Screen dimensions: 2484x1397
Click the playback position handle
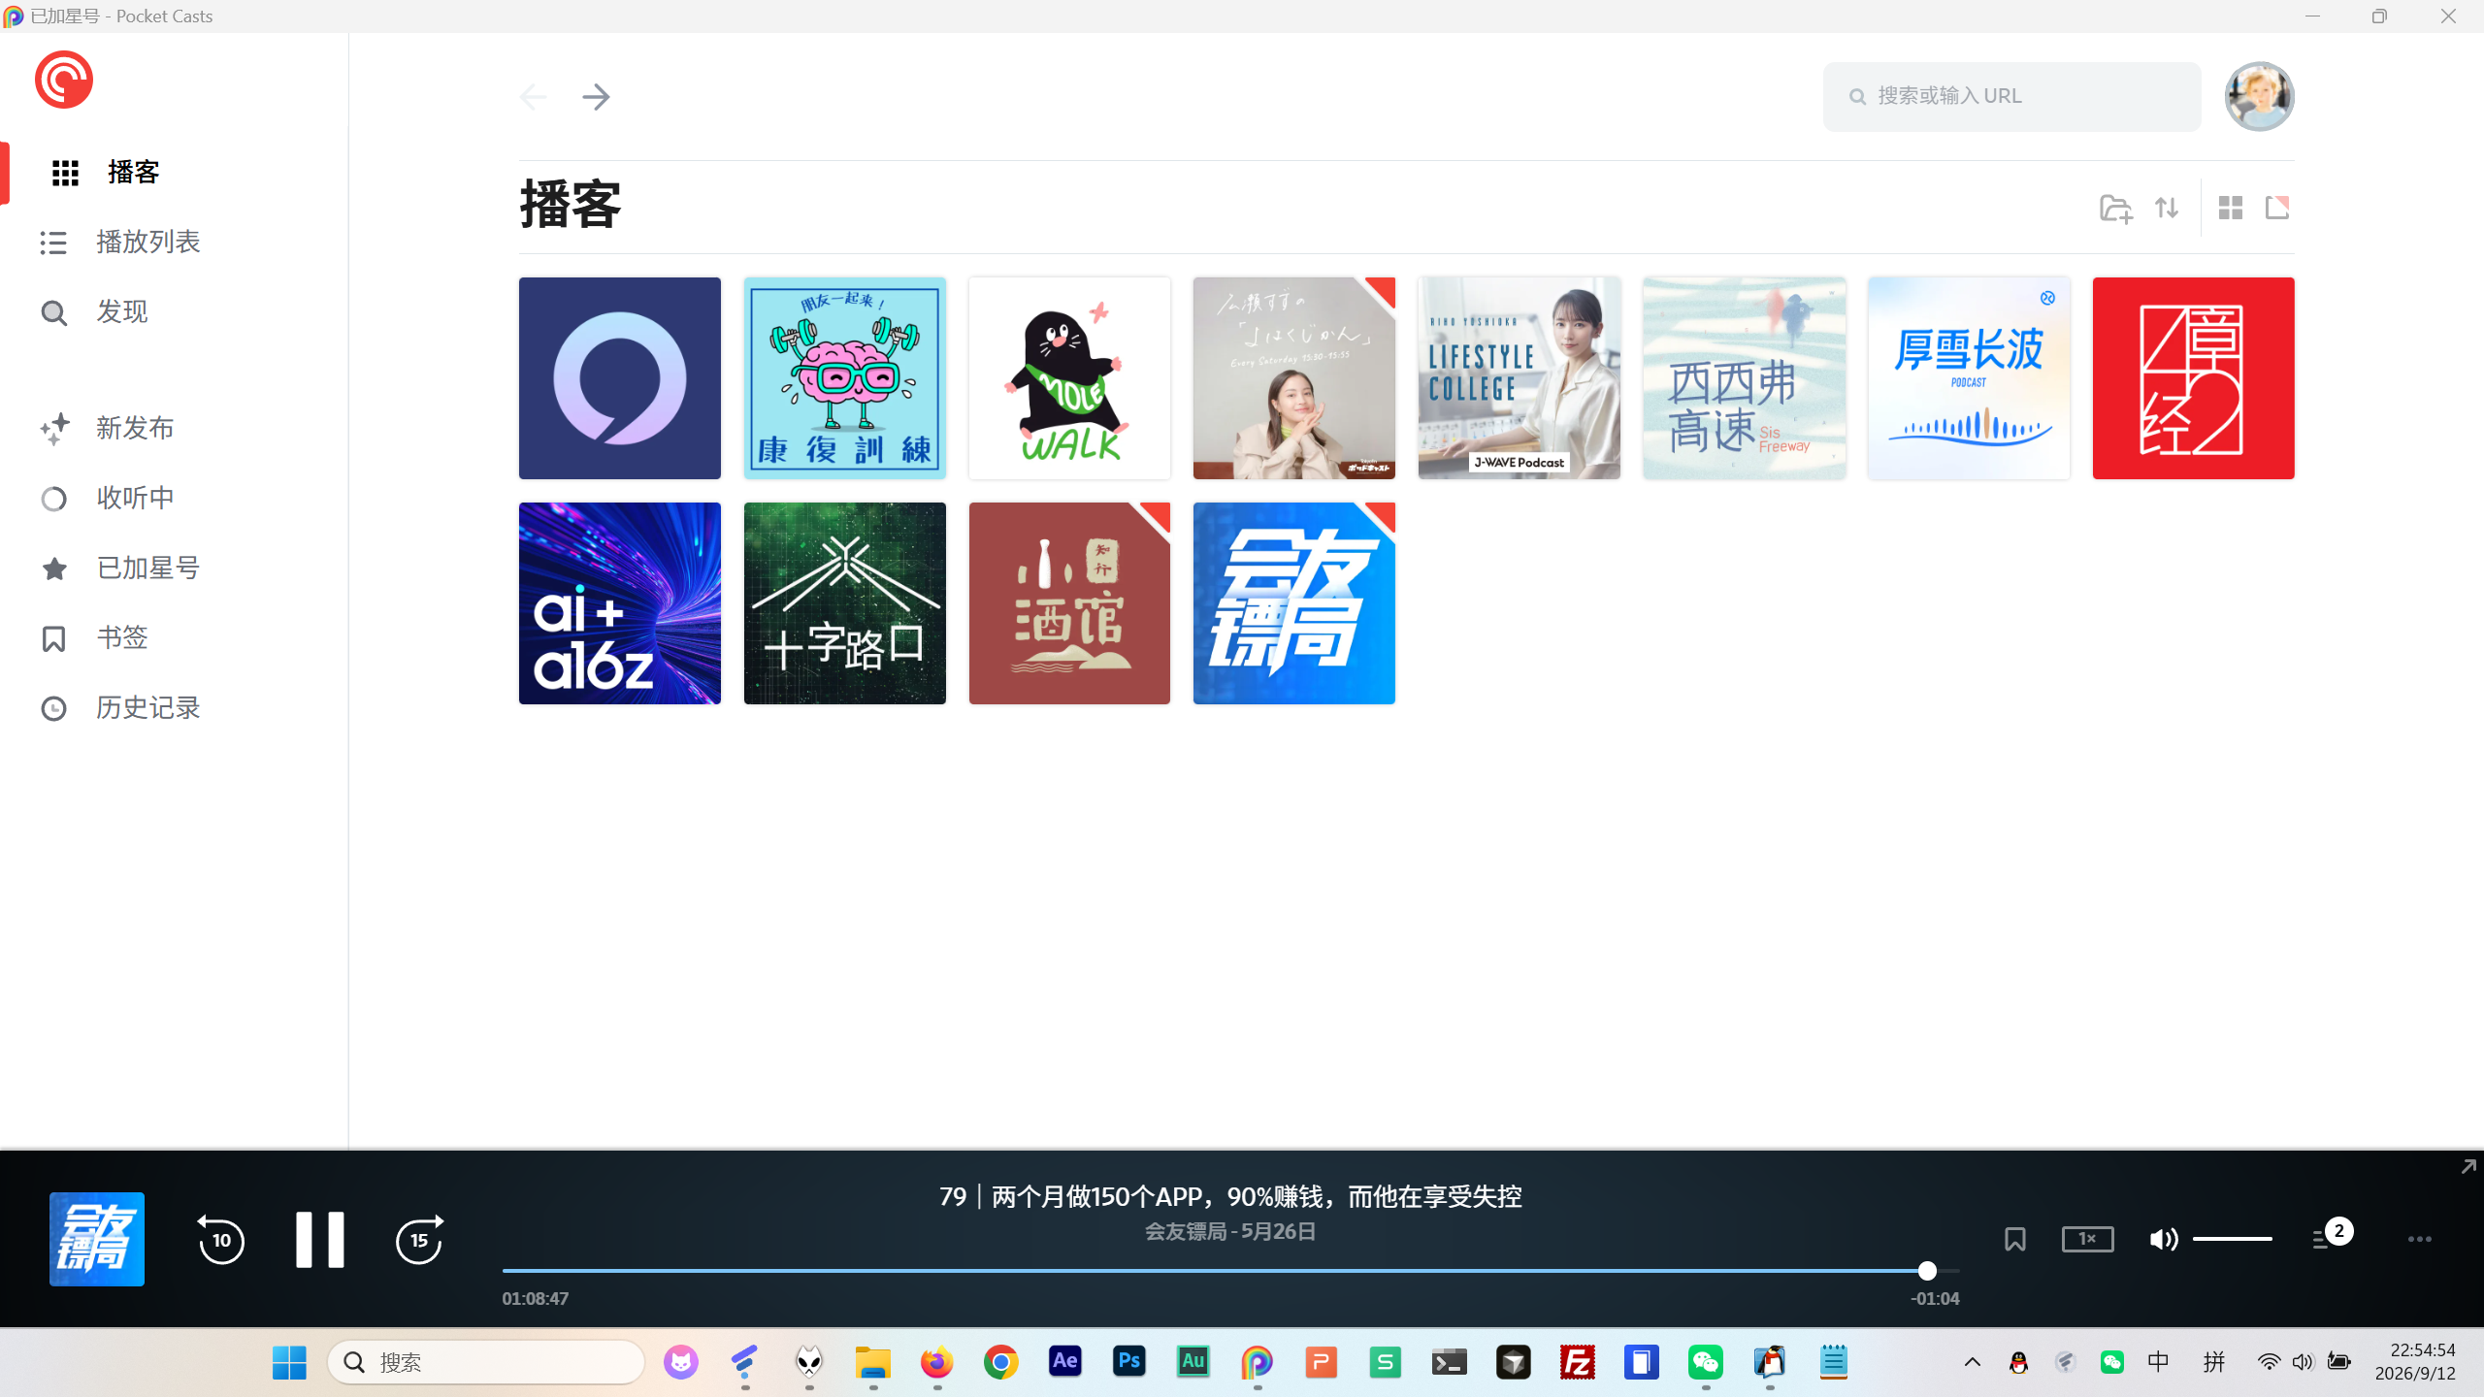pyautogui.click(x=1927, y=1271)
